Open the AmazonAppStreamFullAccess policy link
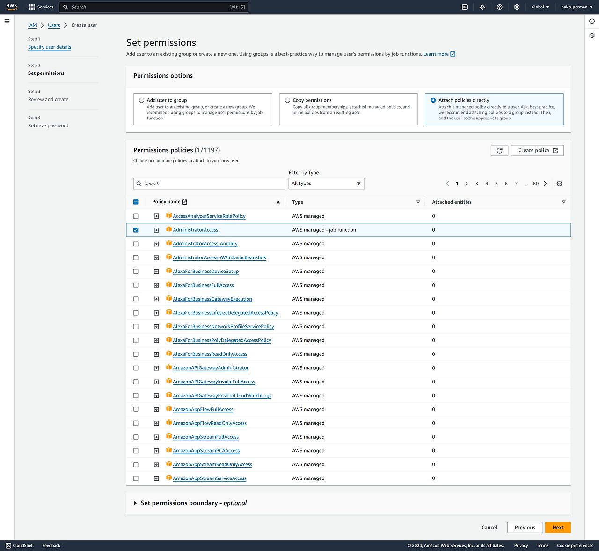The image size is (599, 551). [205, 437]
